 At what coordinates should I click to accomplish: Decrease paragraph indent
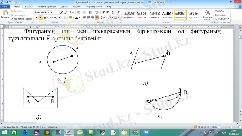(103, 12)
